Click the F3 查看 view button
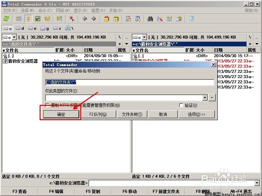262x196 pixels. coord(20,191)
